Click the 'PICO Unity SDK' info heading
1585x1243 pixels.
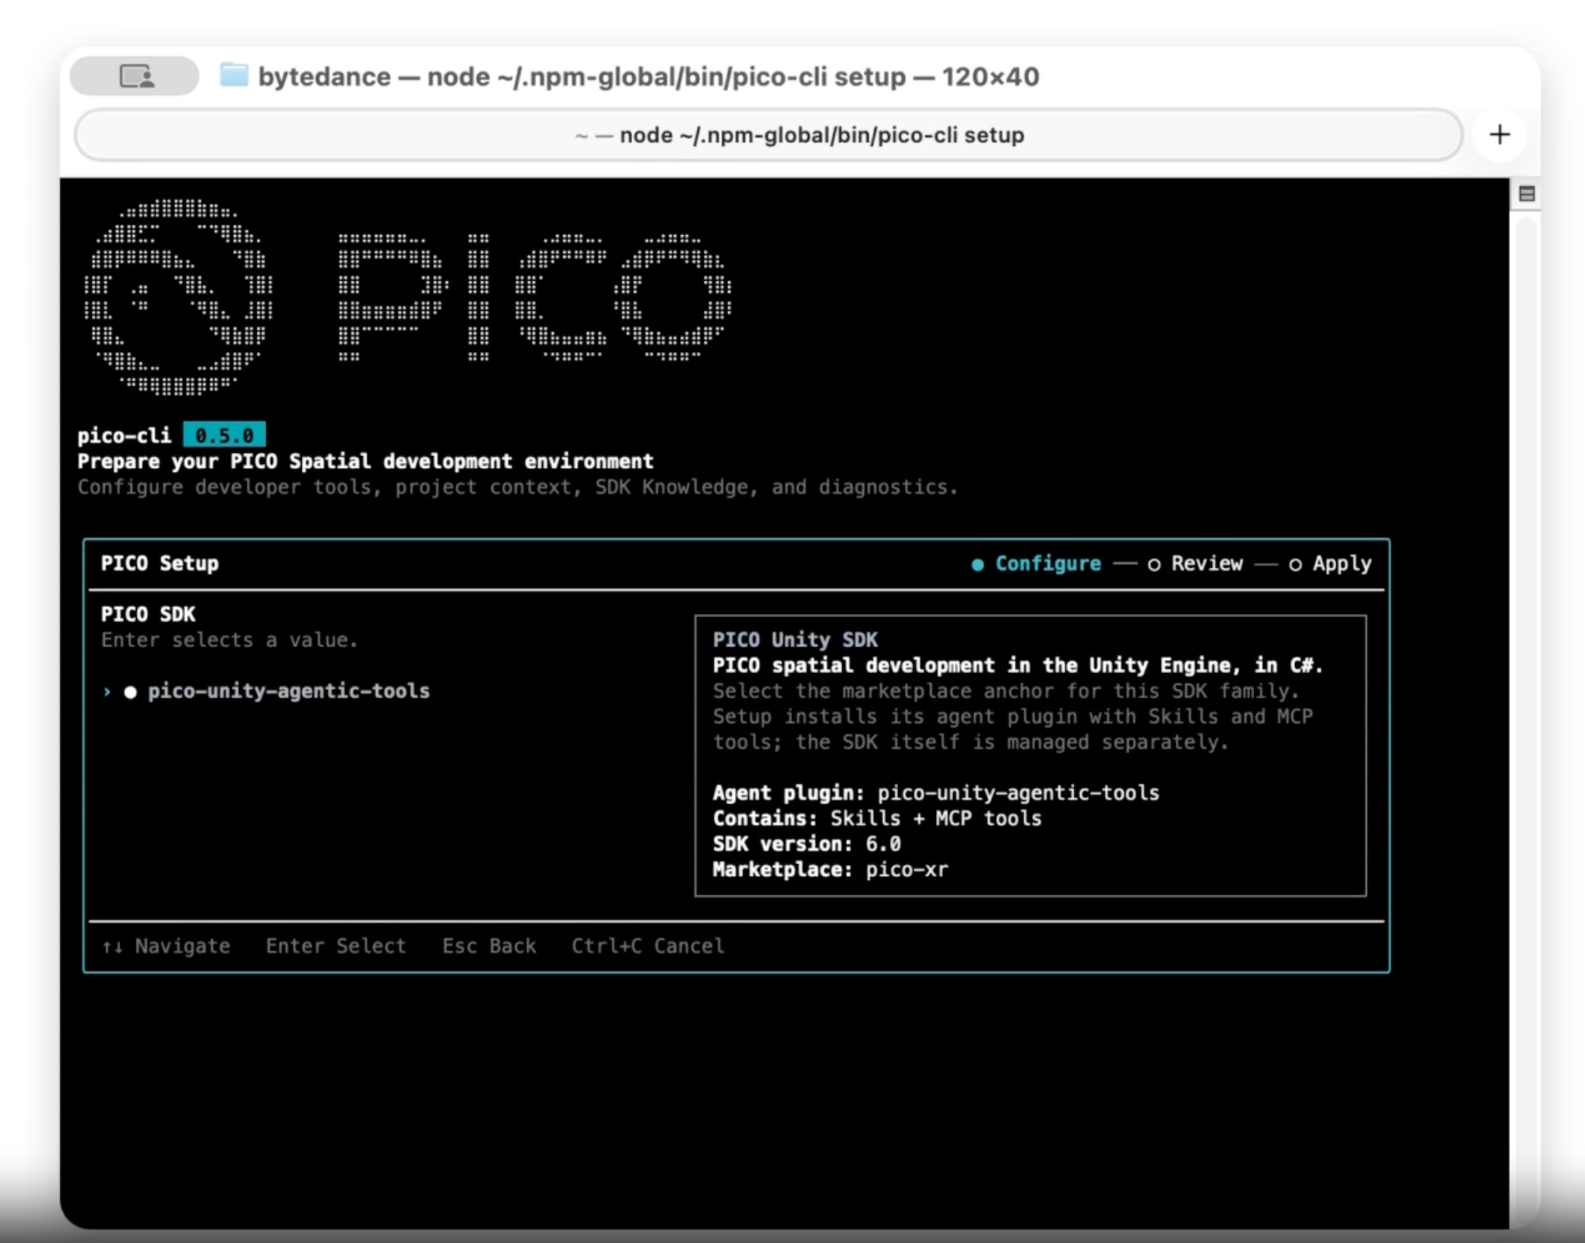(x=795, y=639)
